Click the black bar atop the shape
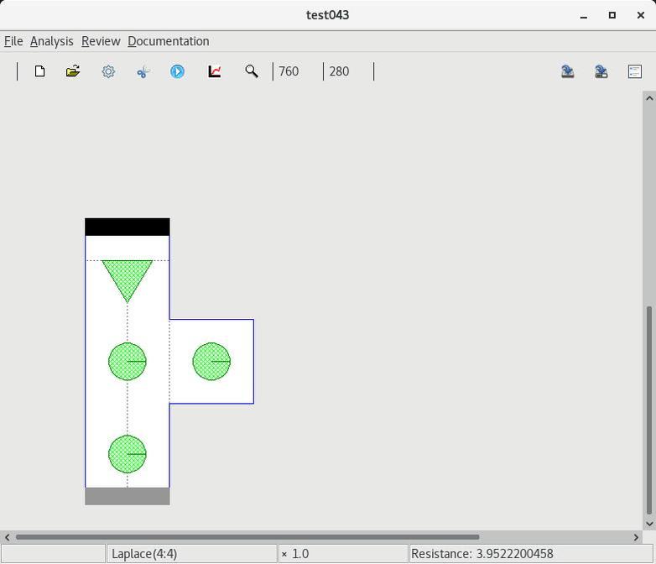This screenshot has width=656, height=564. (x=128, y=227)
